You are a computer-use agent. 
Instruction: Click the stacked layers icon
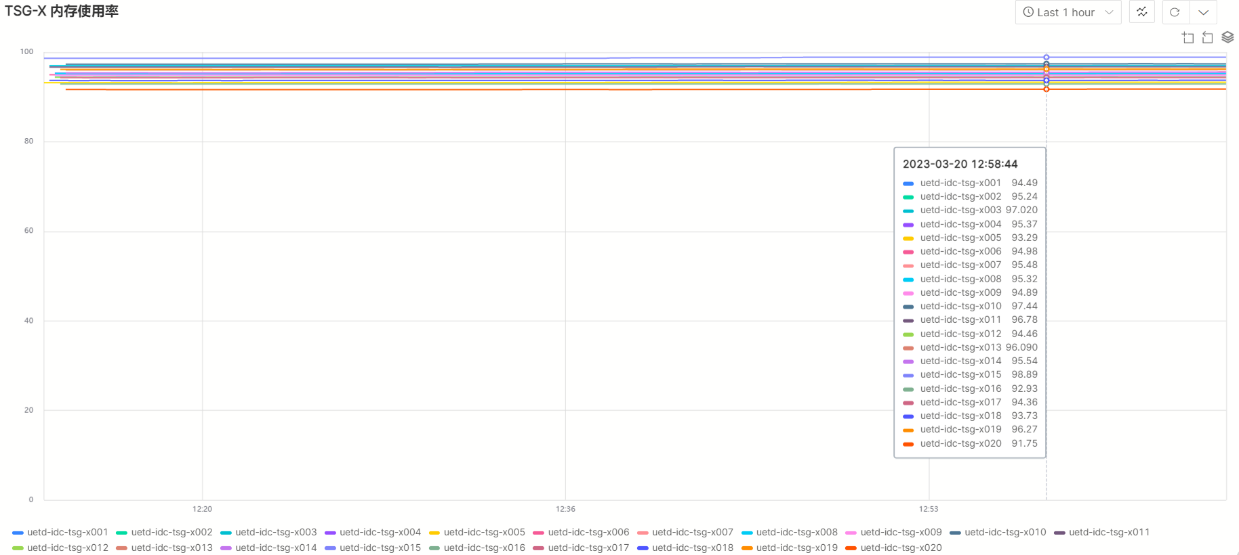pos(1227,37)
